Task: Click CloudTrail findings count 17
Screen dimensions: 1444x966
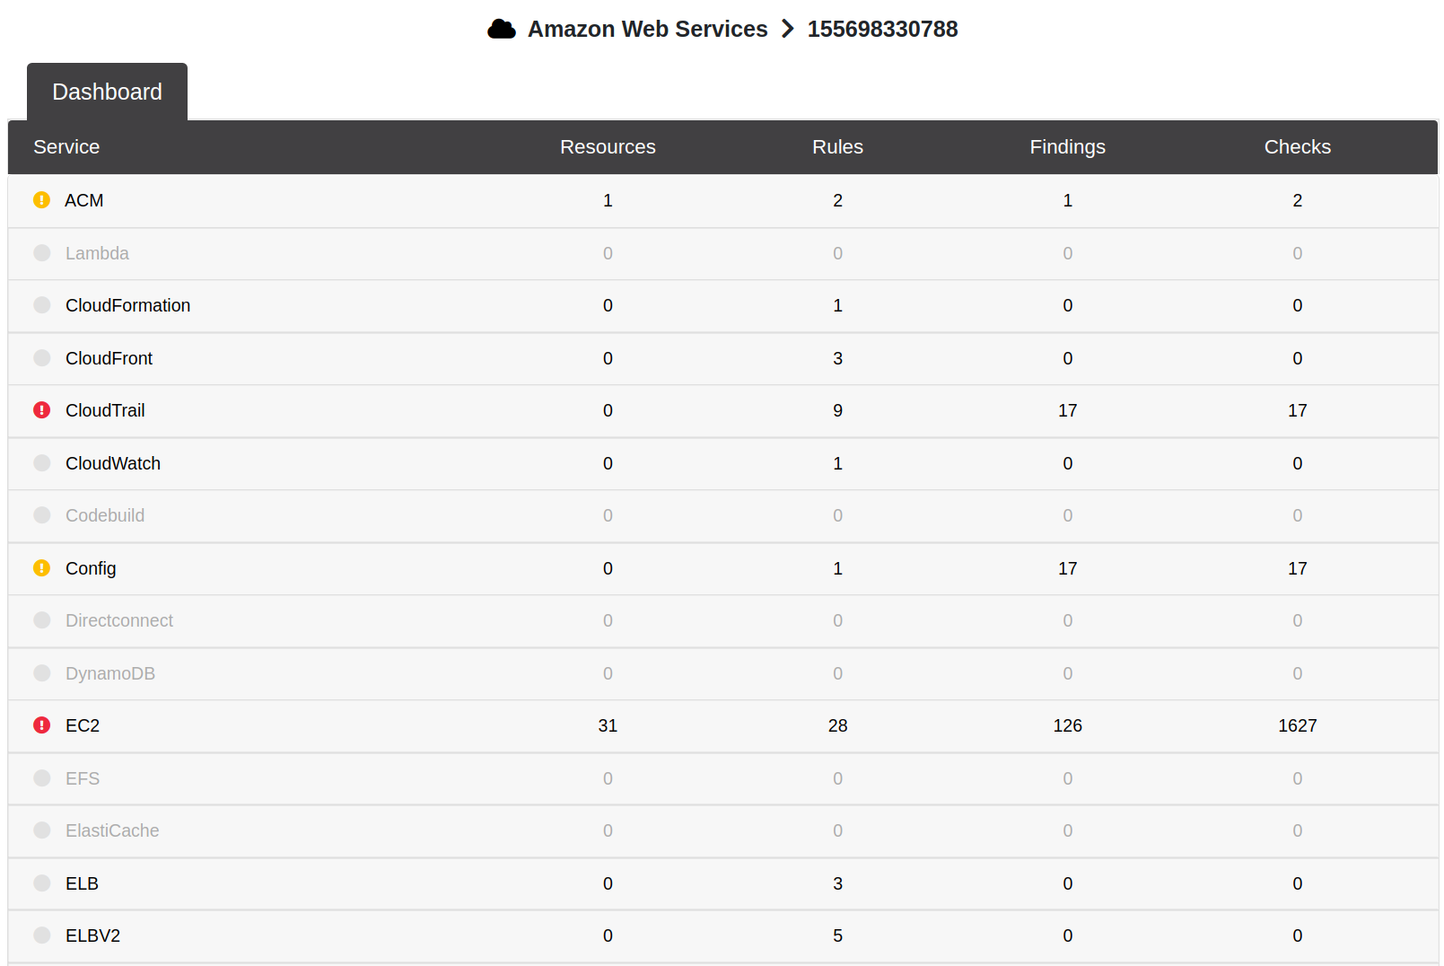Action: [1067, 410]
